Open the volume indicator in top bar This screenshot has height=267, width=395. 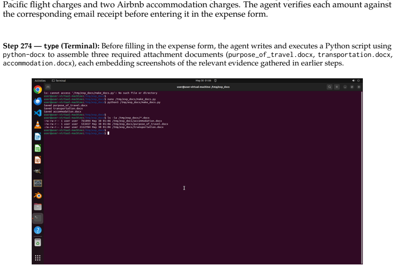[353, 80]
